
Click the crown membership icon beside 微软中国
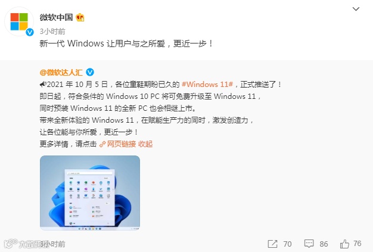[80, 17]
